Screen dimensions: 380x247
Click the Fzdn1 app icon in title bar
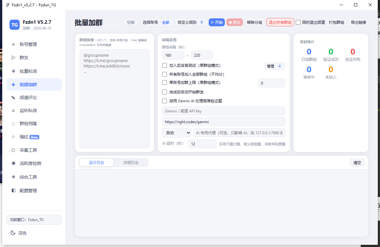tap(8, 5)
